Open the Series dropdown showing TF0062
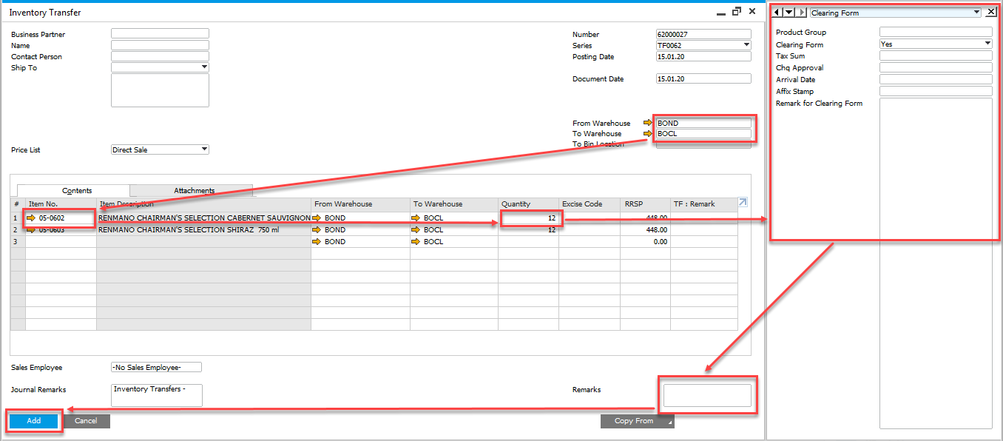 coord(746,45)
